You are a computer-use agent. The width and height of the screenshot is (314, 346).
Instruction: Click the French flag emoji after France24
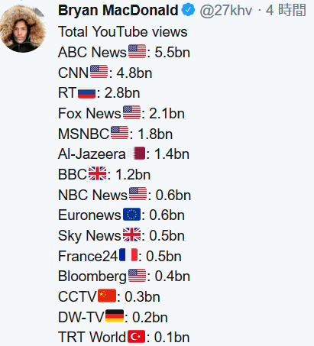pyautogui.click(x=128, y=255)
